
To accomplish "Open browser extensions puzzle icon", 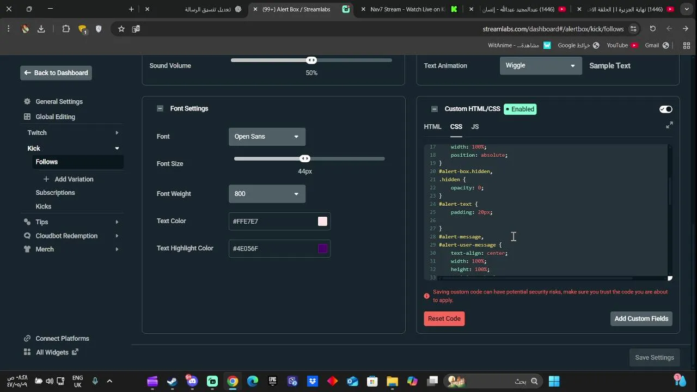I will tap(66, 29).
